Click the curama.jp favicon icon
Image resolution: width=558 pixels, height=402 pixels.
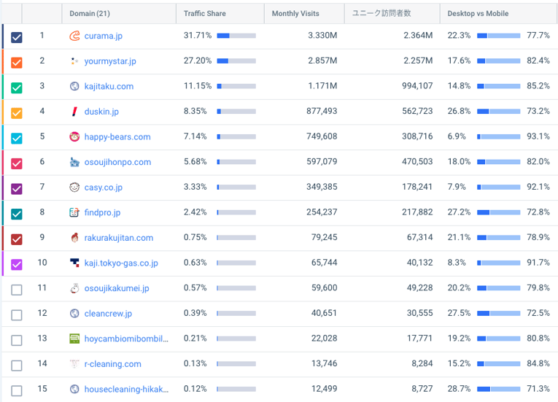tap(74, 36)
